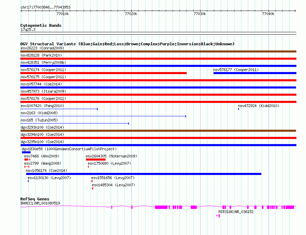
Task: Click the Cytogenetic Bands track title
Action: pos(41,25)
